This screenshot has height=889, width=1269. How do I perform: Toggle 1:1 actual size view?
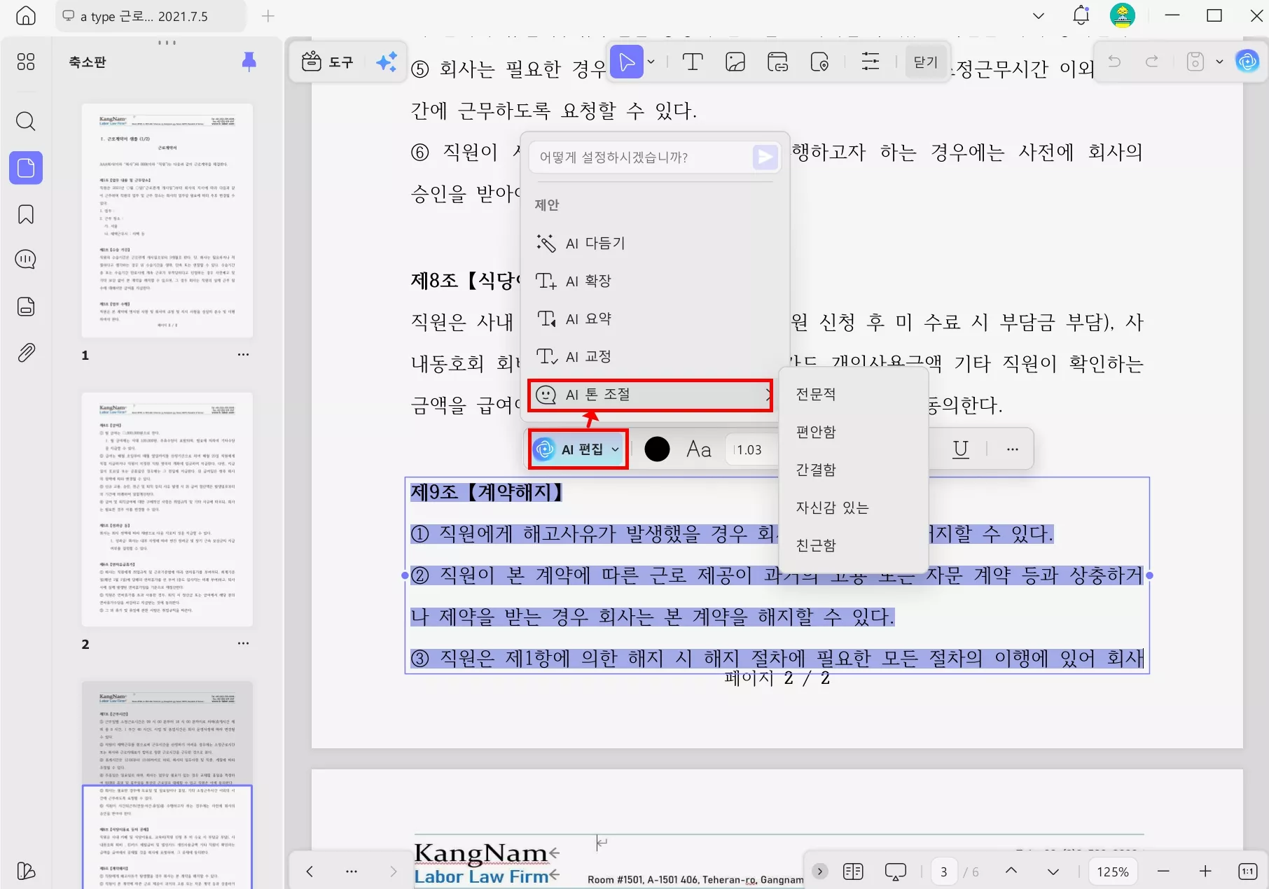pos(1248,871)
